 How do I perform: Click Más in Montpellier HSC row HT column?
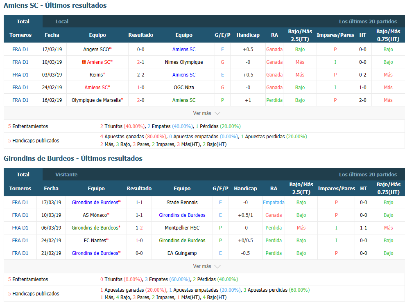point(388,227)
